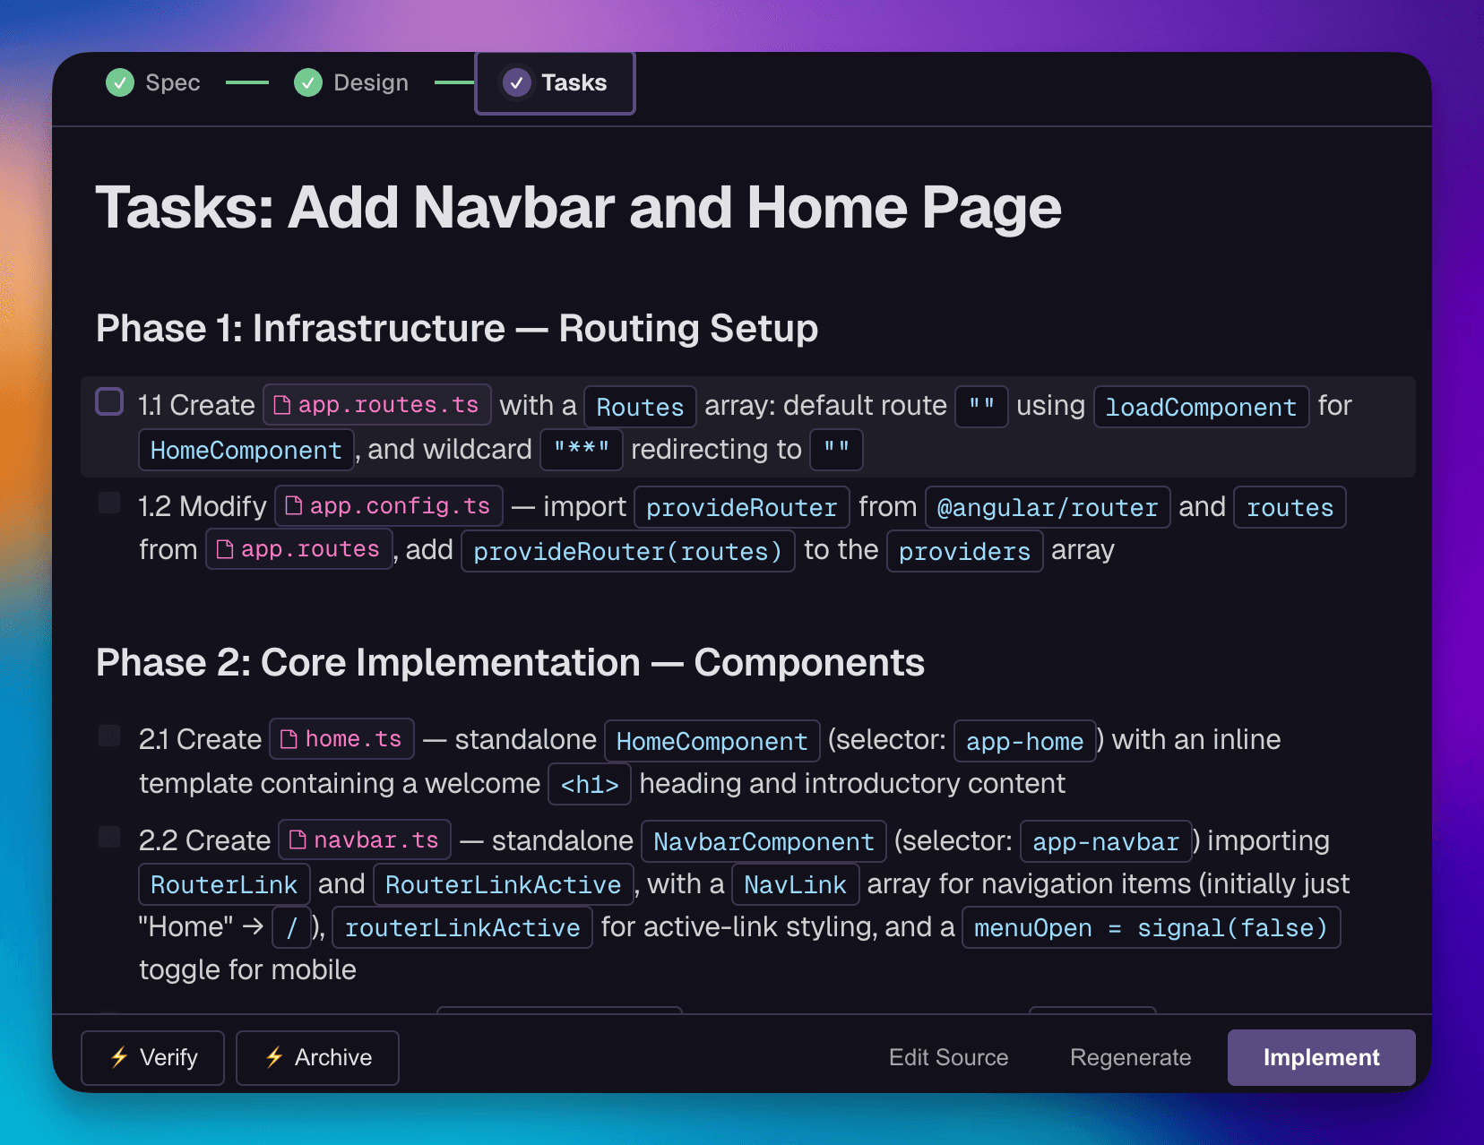
Task: Check off task 1.2 Modify app.config.ts
Action: point(108,504)
